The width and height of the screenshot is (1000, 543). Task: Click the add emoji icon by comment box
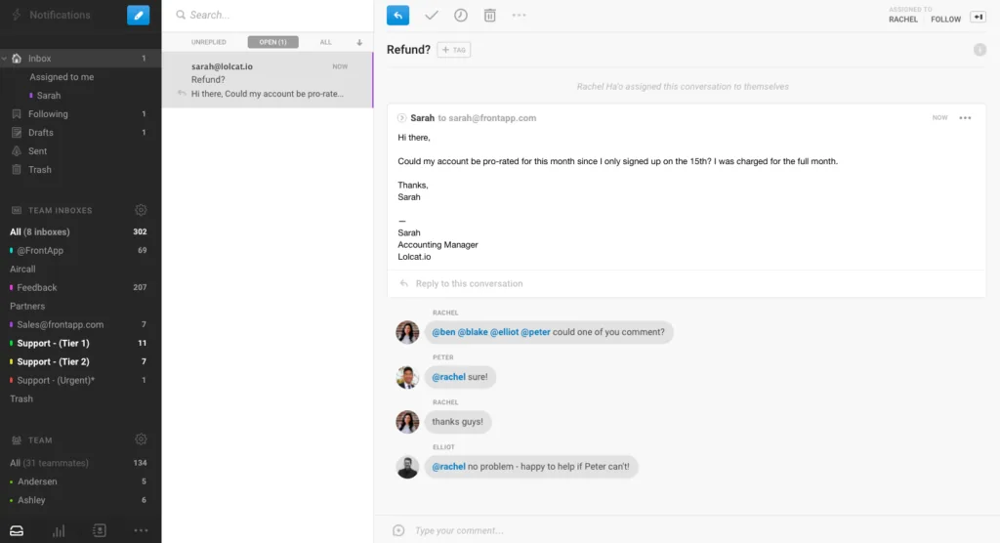(398, 530)
